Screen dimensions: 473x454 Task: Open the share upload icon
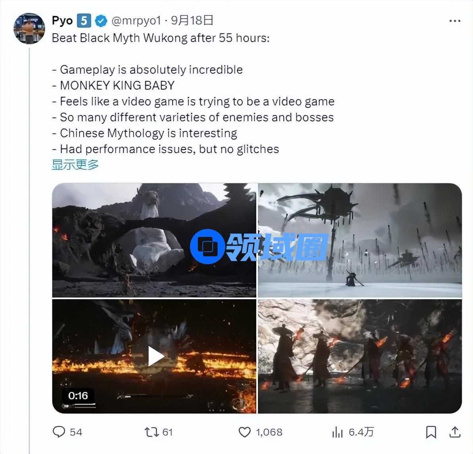(x=455, y=432)
